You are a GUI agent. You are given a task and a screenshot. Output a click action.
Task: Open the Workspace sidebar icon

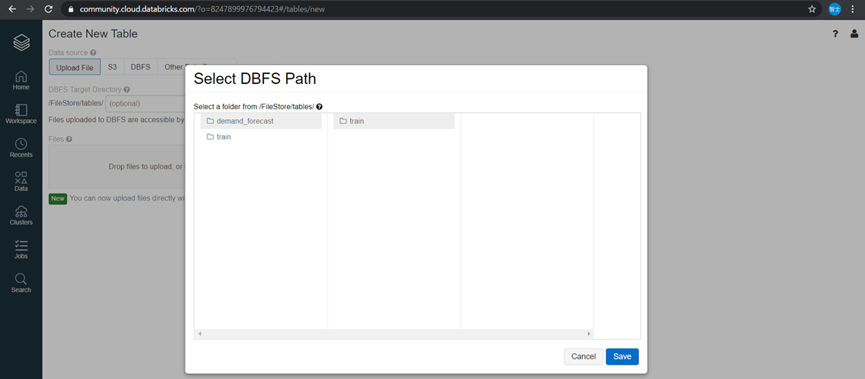pyautogui.click(x=21, y=114)
